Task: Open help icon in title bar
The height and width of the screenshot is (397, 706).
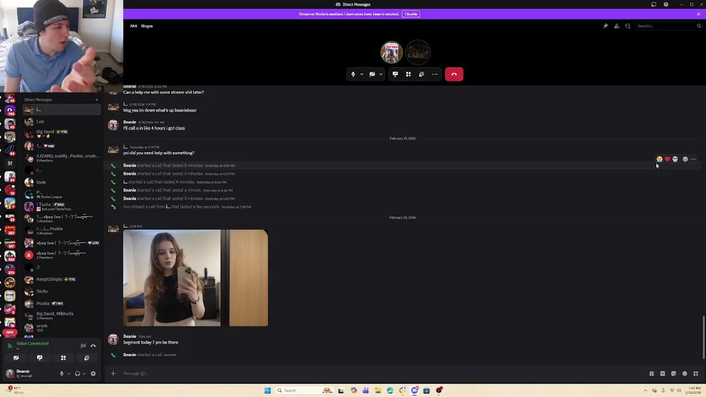Action: (x=666, y=4)
